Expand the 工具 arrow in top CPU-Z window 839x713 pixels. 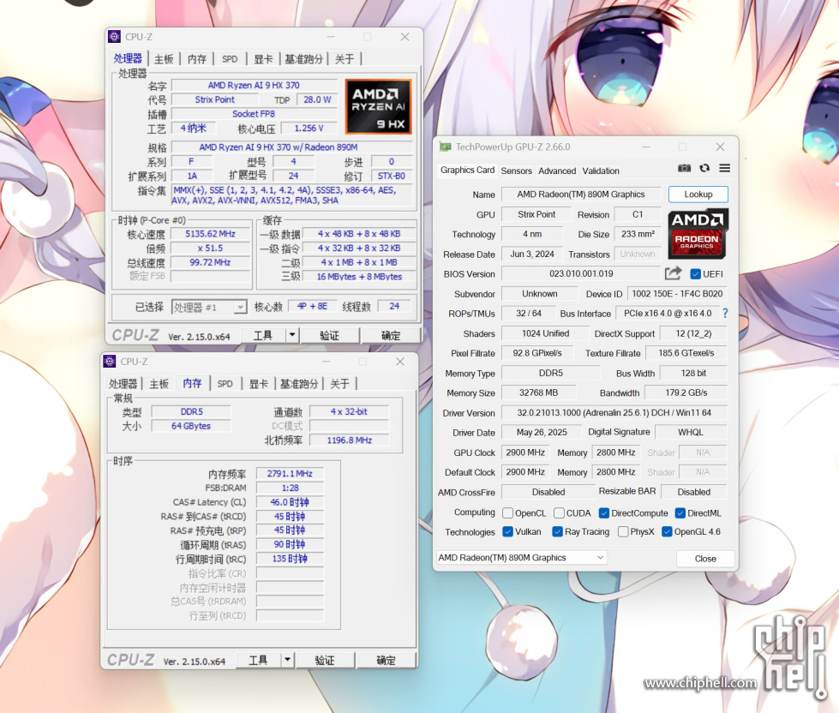[x=291, y=335]
